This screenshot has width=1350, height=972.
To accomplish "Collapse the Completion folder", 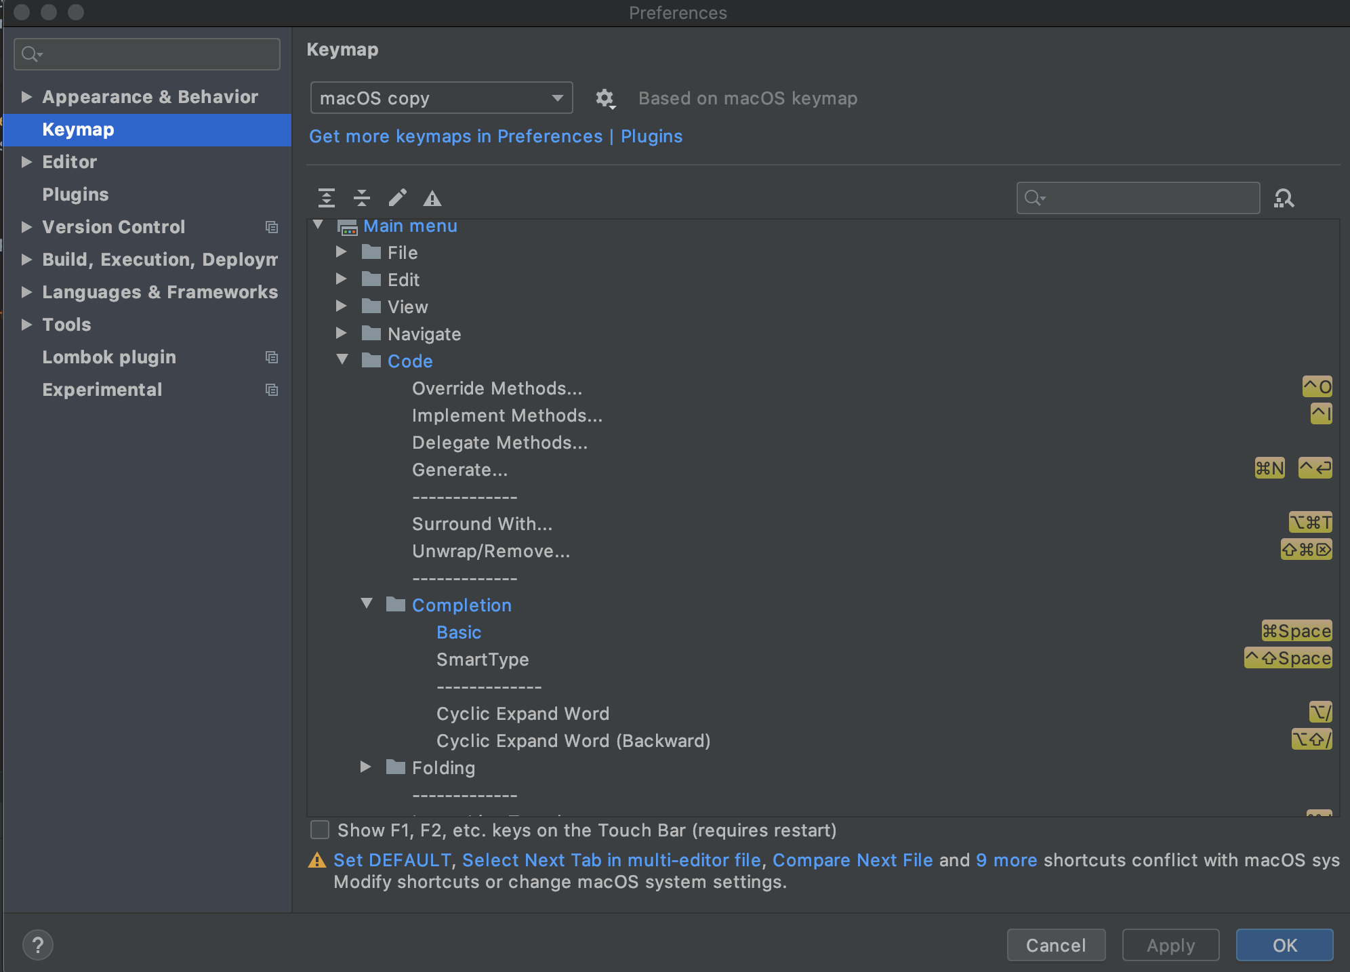I will [367, 604].
